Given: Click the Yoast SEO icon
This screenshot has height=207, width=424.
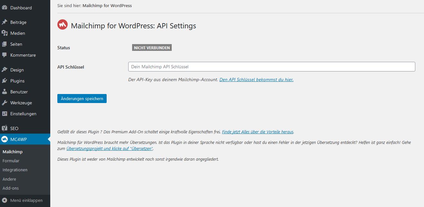Looking at the screenshot, I should coord(5,128).
